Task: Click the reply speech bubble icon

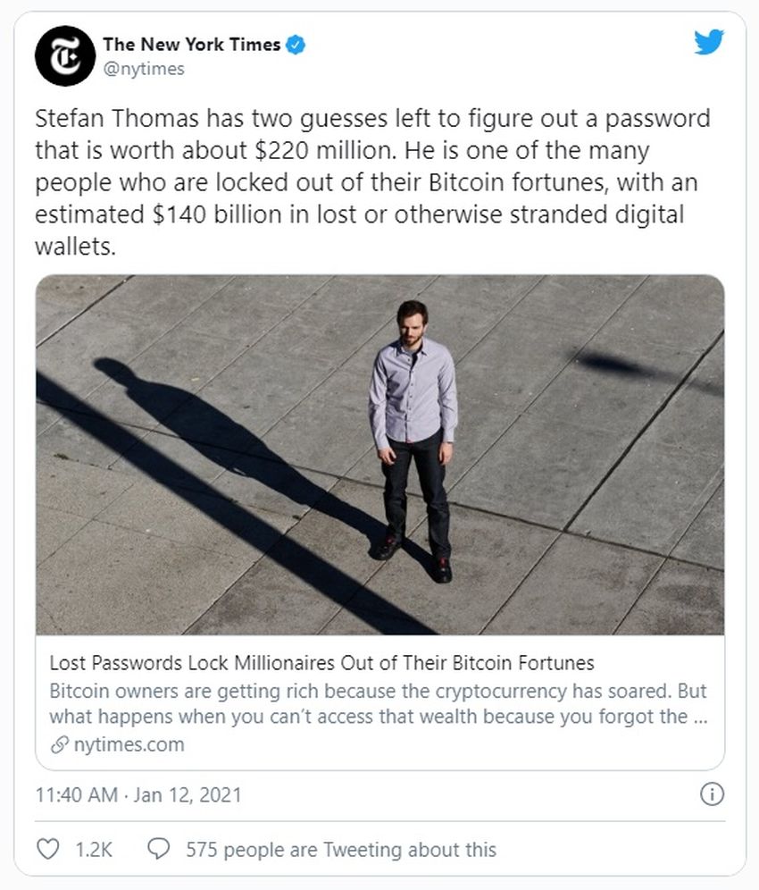Action: coord(158,849)
